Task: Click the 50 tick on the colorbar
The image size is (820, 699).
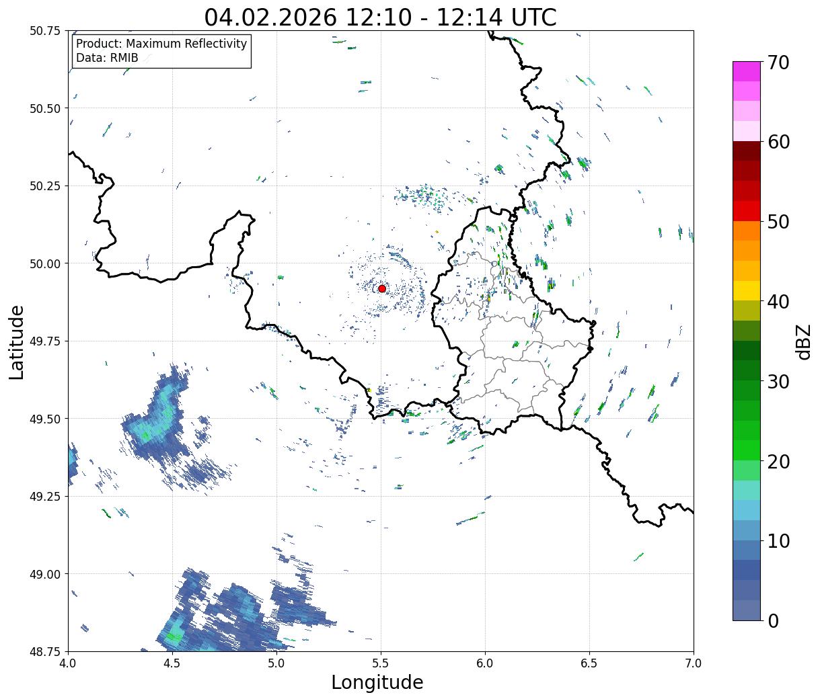Action: (x=778, y=222)
